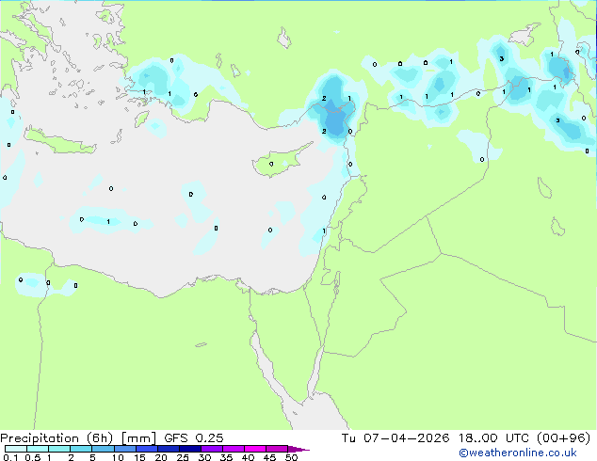This screenshot has height=461, width=597.
Task: Click the '45' legend scale label
Action: (x=269, y=457)
